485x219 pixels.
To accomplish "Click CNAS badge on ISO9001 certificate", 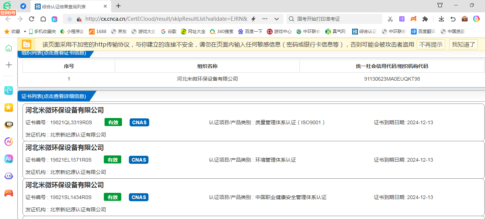I will (139, 122).
